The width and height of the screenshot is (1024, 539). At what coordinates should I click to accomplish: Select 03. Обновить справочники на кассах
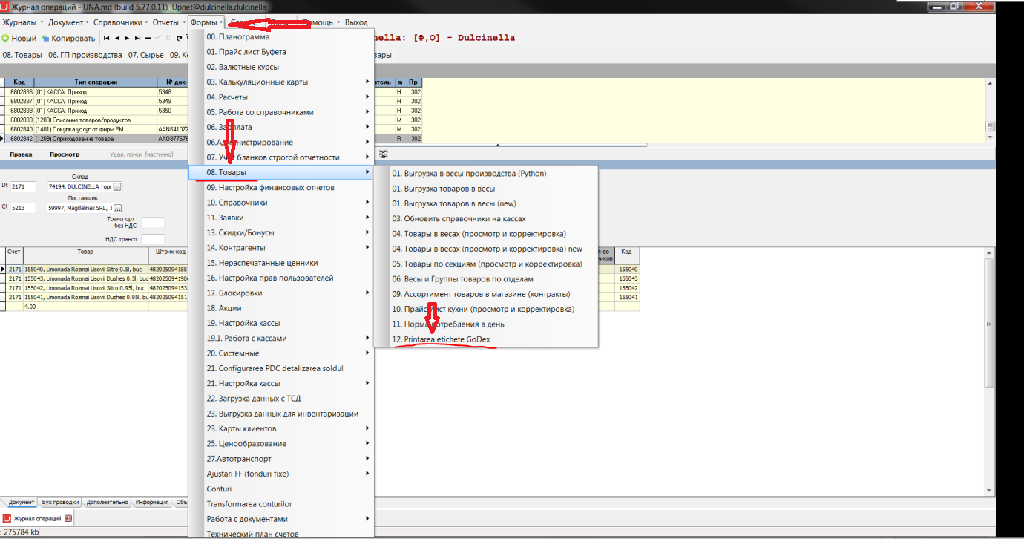coord(486,218)
